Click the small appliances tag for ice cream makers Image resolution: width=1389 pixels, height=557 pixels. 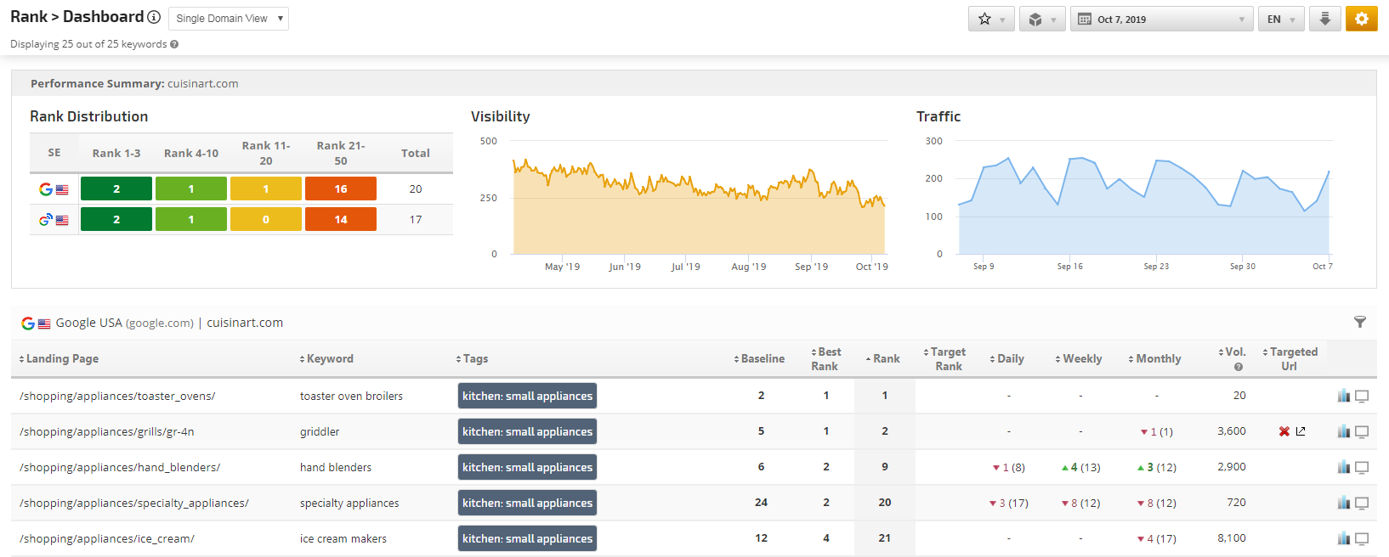tap(527, 538)
